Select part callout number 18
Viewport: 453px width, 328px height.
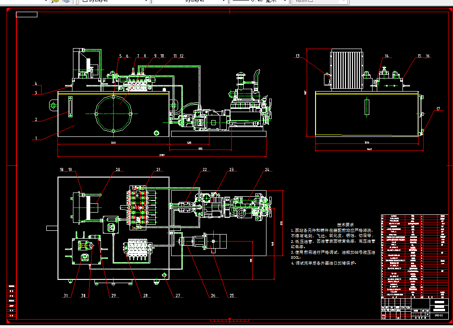click(x=62, y=170)
